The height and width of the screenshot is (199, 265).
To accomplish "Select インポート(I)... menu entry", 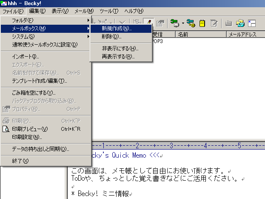I will (46, 57).
